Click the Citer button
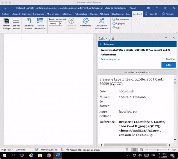Screen dimensions: 178x159 [x=169, y=65]
